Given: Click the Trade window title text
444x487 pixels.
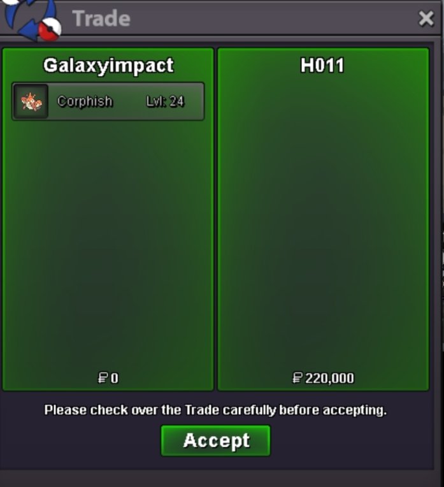Looking at the screenshot, I should pyautogui.click(x=101, y=18).
